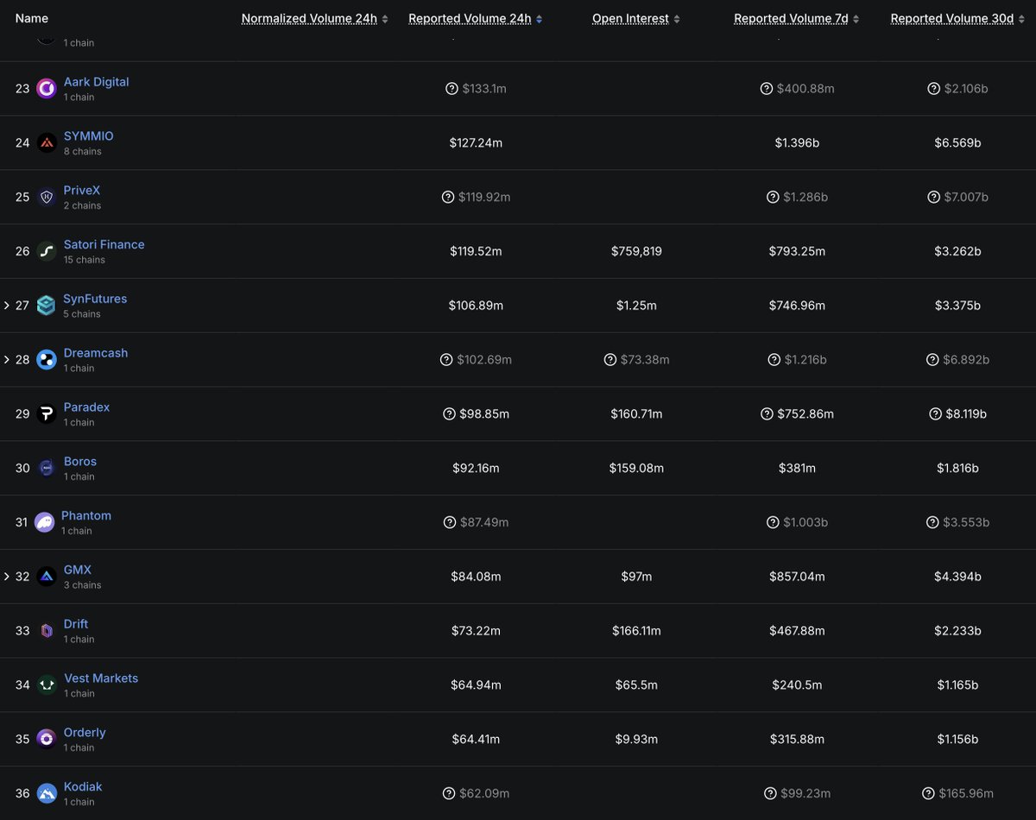Click GMX's $97m open interest value
Image resolution: width=1036 pixels, height=820 pixels.
tap(636, 577)
